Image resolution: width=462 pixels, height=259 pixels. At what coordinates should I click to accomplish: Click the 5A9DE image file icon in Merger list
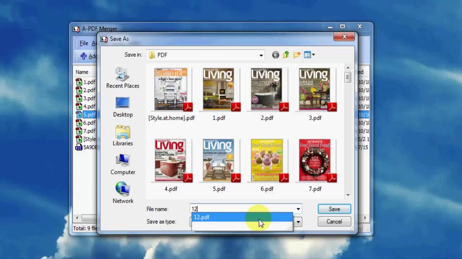[79, 147]
